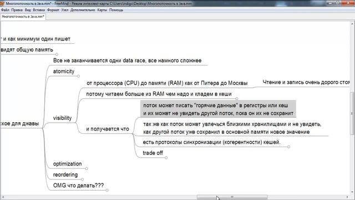Open the Узел menu
This screenshot has width=355, height=200.
tap(64, 10)
